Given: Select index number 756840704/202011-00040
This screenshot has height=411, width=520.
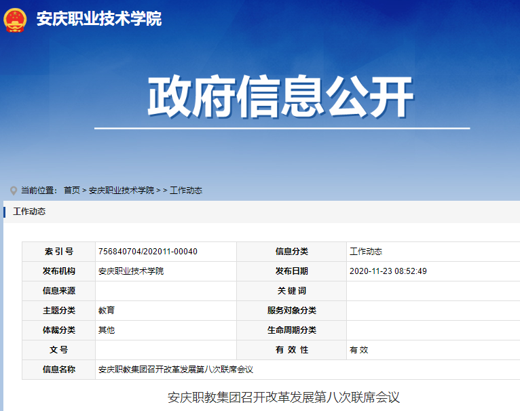Looking at the screenshot, I should tap(148, 252).
